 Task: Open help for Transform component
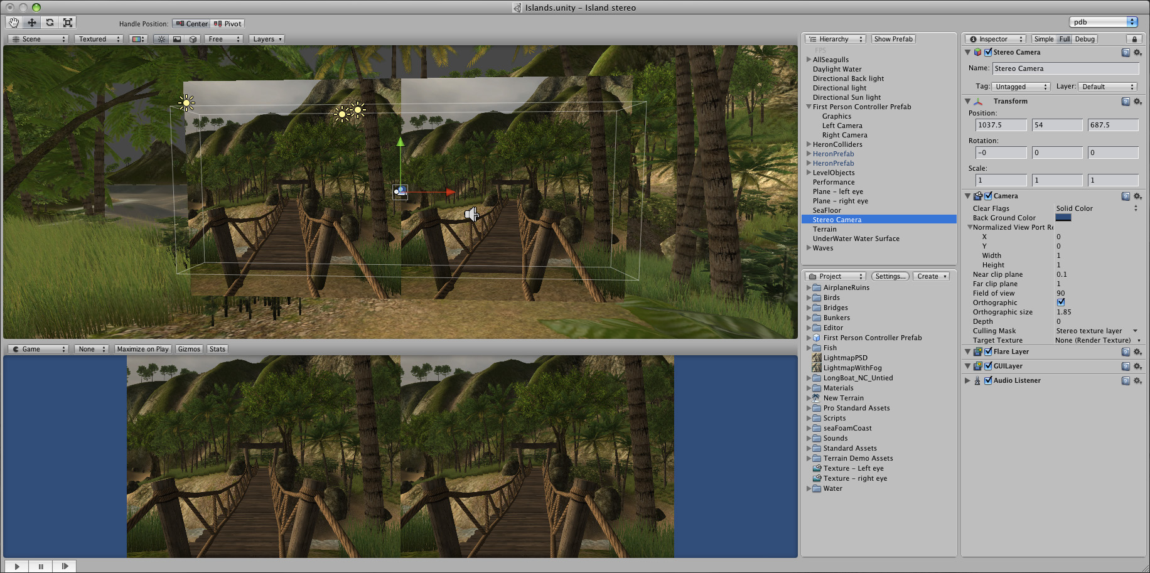point(1126,101)
